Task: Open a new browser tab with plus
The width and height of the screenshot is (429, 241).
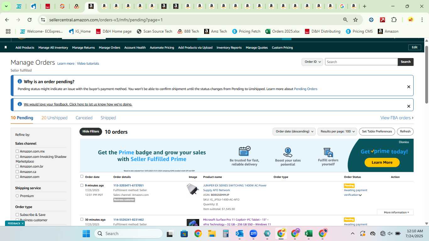Action: pyautogui.click(x=364, y=6)
